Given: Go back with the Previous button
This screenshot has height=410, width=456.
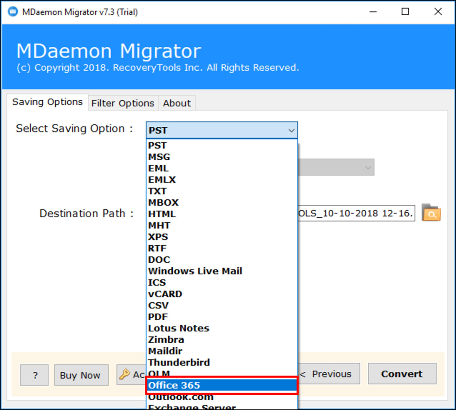Looking at the screenshot, I should (329, 373).
